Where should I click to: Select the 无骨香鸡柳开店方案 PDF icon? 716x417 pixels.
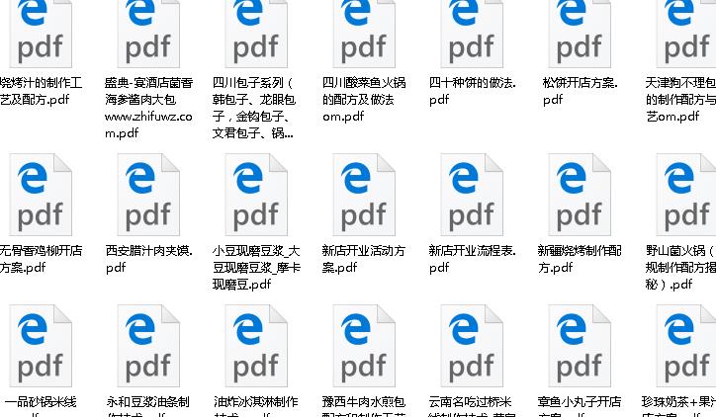click(x=41, y=195)
